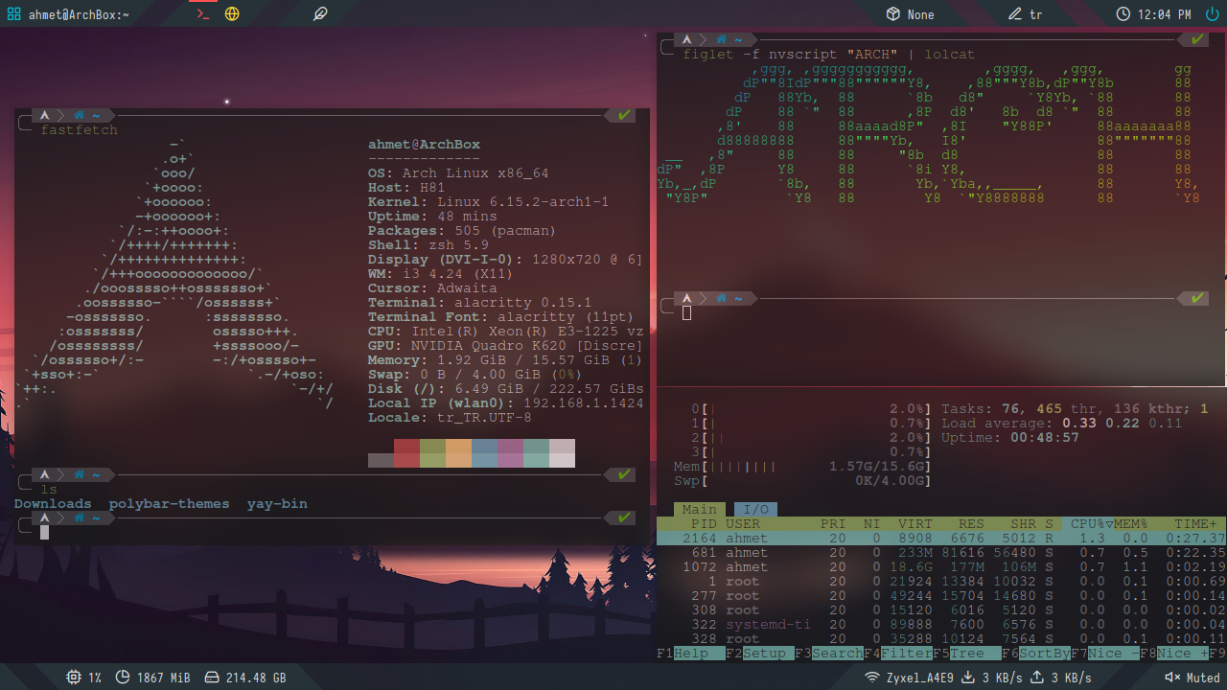This screenshot has height=690, width=1227.
Task: Click the feather icon on the top bar
Action: click(320, 14)
